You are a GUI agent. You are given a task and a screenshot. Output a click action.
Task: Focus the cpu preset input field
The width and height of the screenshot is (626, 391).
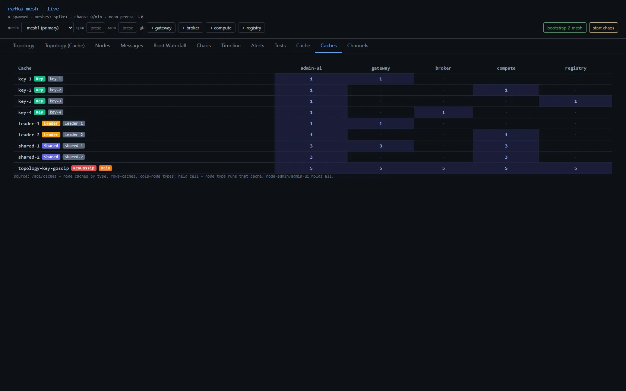(96, 28)
